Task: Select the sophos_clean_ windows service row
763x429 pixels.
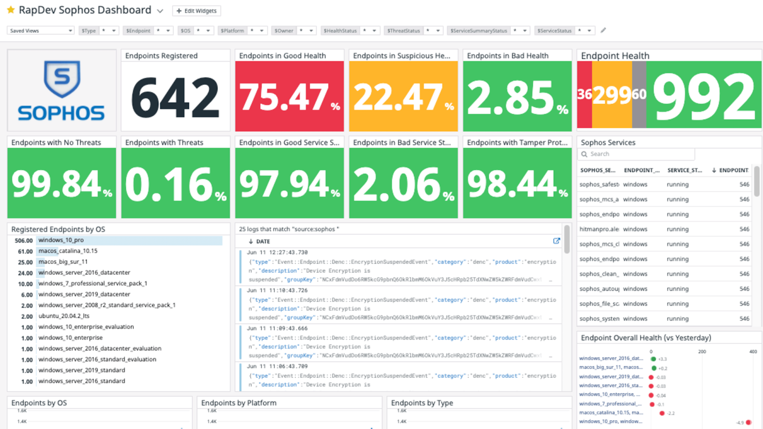Action: [x=664, y=274]
